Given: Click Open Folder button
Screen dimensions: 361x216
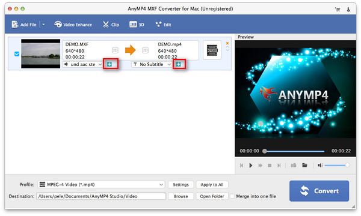Looking at the screenshot, I should pyautogui.click(x=212, y=196).
